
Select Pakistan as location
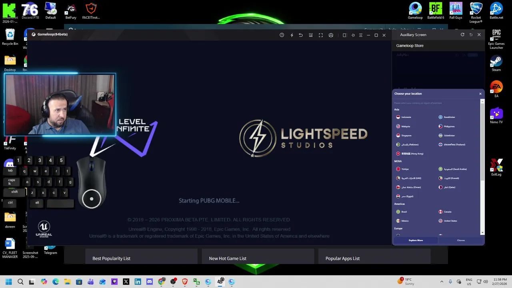point(407,144)
